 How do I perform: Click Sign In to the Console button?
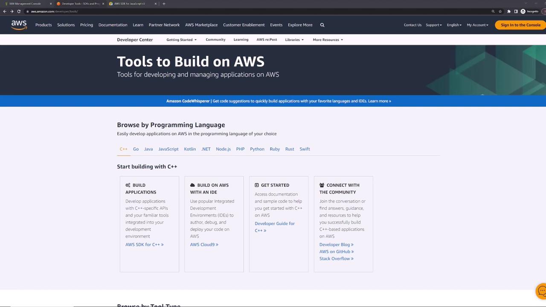pos(520,25)
